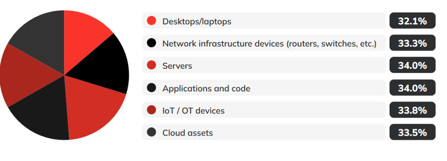Click the Desktops/laptops red legend dot
The image size is (447, 161).
tap(151, 21)
